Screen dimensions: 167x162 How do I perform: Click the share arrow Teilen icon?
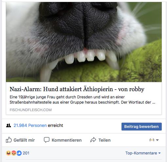[x=93, y=140]
